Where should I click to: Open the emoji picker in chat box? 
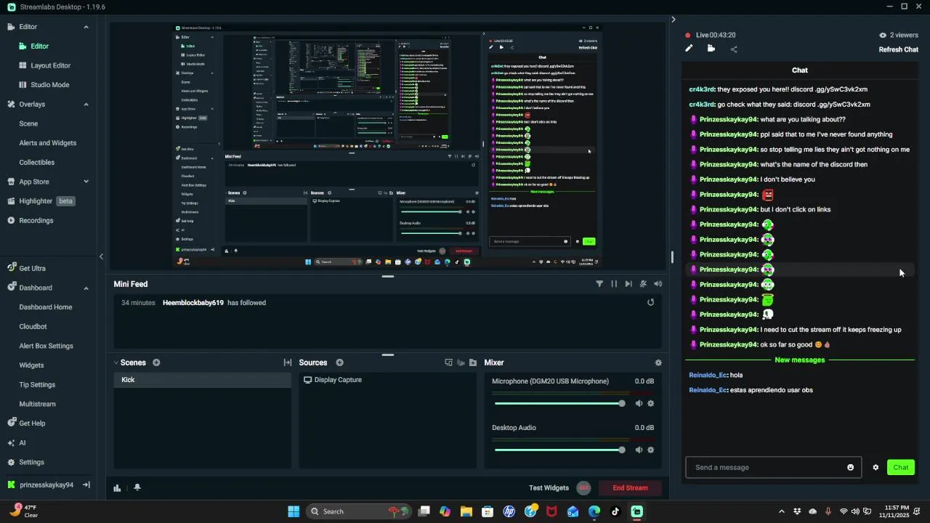click(x=851, y=467)
